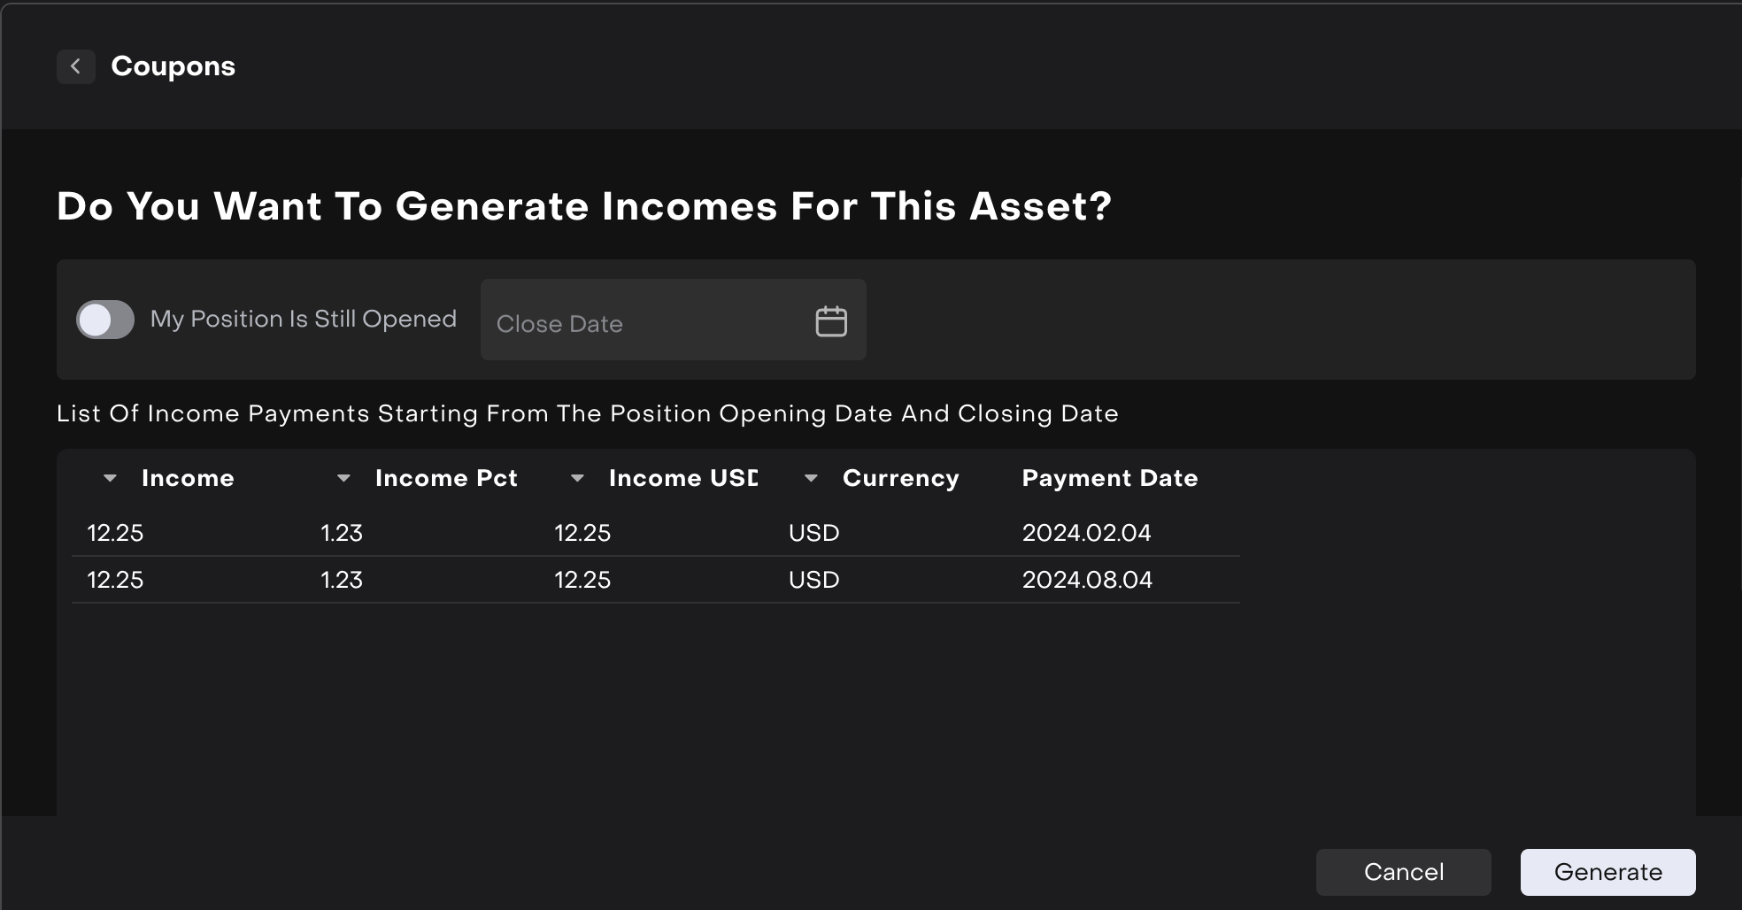Click the 1.23 Income Pct in first row
The image size is (1742, 910).
(x=342, y=533)
